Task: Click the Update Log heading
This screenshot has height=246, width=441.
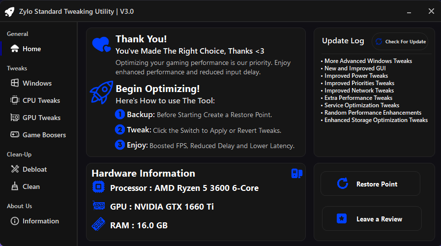Action: point(343,41)
